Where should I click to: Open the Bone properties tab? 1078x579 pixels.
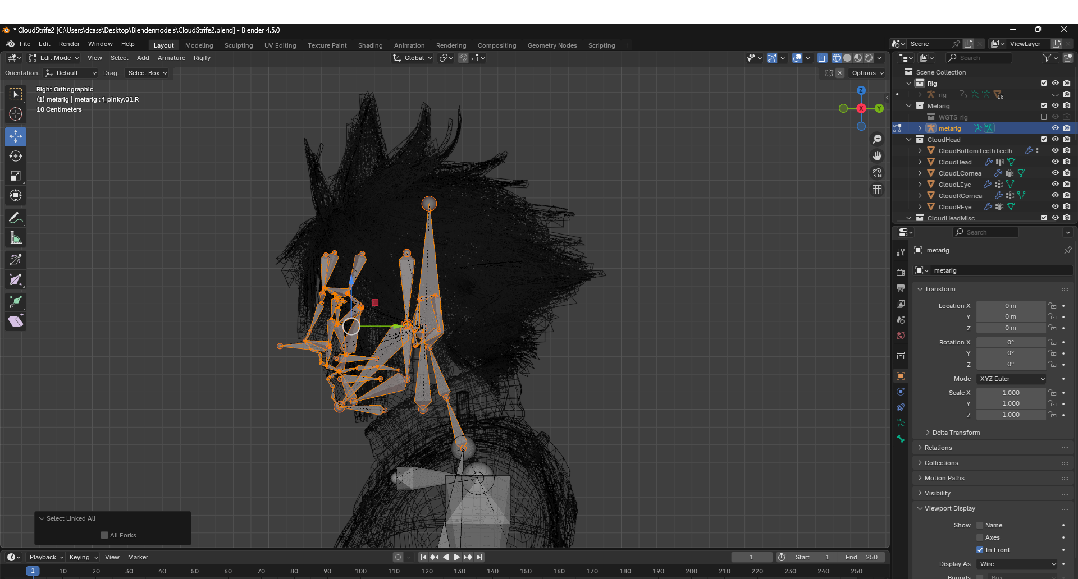(x=901, y=439)
